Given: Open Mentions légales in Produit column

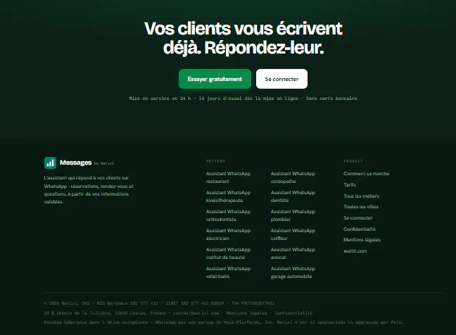Looking at the screenshot, I should pyautogui.click(x=362, y=240).
